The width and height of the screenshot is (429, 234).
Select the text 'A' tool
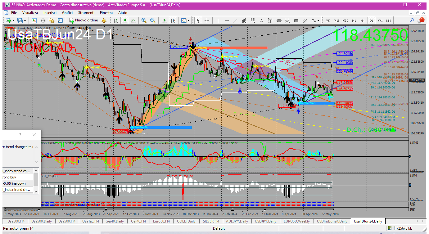(x=262, y=20)
